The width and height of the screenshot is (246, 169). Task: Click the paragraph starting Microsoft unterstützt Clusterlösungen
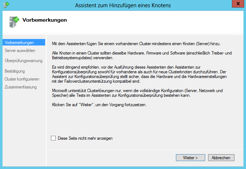click(x=137, y=93)
